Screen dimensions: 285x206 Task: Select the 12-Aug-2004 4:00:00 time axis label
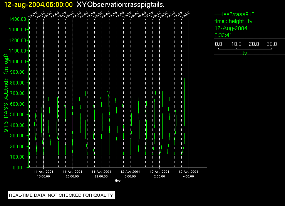coord(188,174)
